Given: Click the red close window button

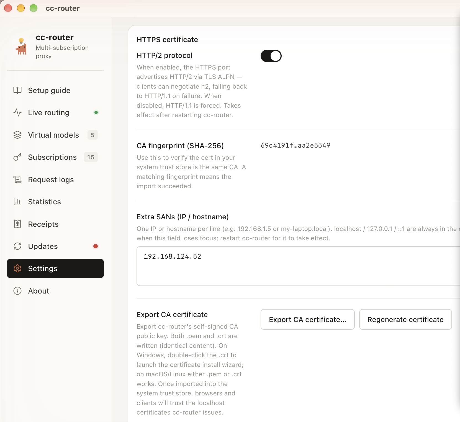Looking at the screenshot, I should click(8, 8).
